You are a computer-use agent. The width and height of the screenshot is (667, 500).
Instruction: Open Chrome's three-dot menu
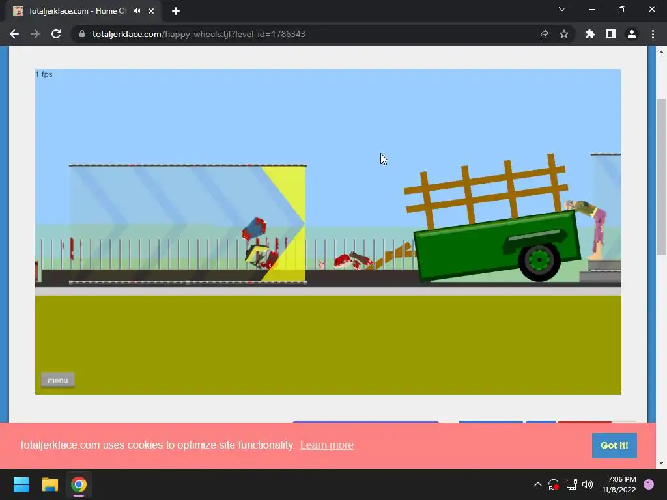(653, 34)
